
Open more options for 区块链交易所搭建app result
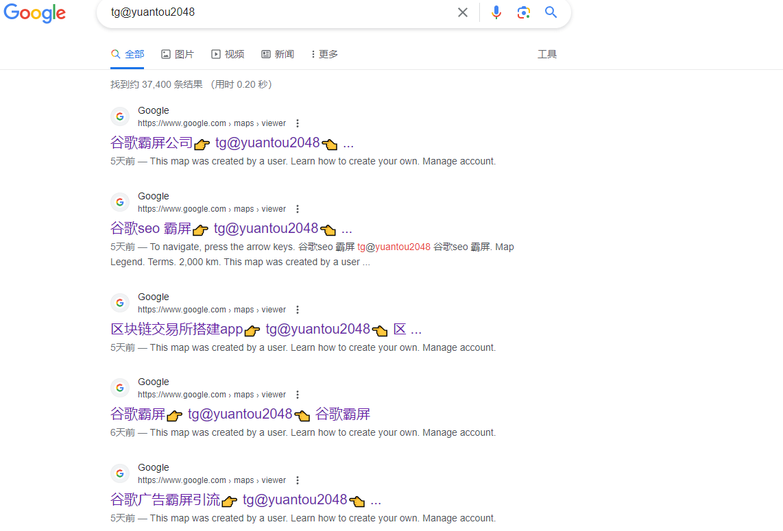298,310
